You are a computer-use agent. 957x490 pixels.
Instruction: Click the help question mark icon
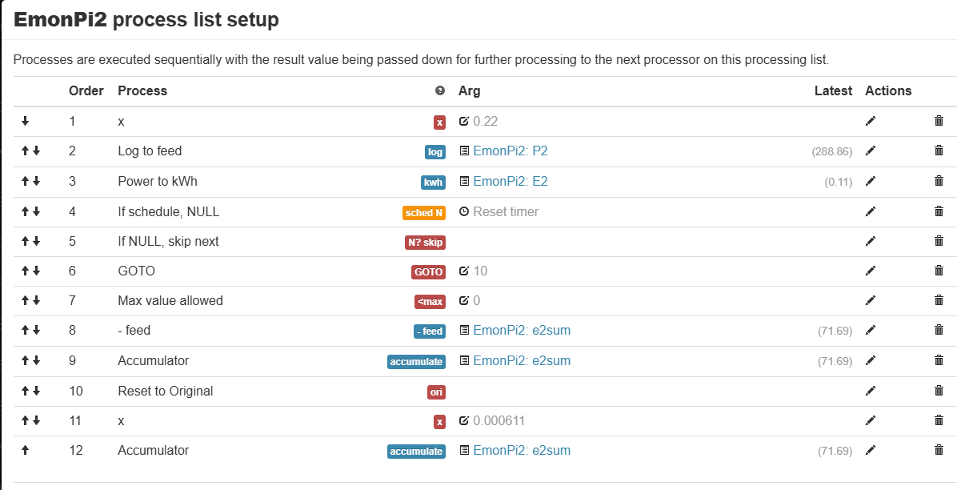pos(440,90)
